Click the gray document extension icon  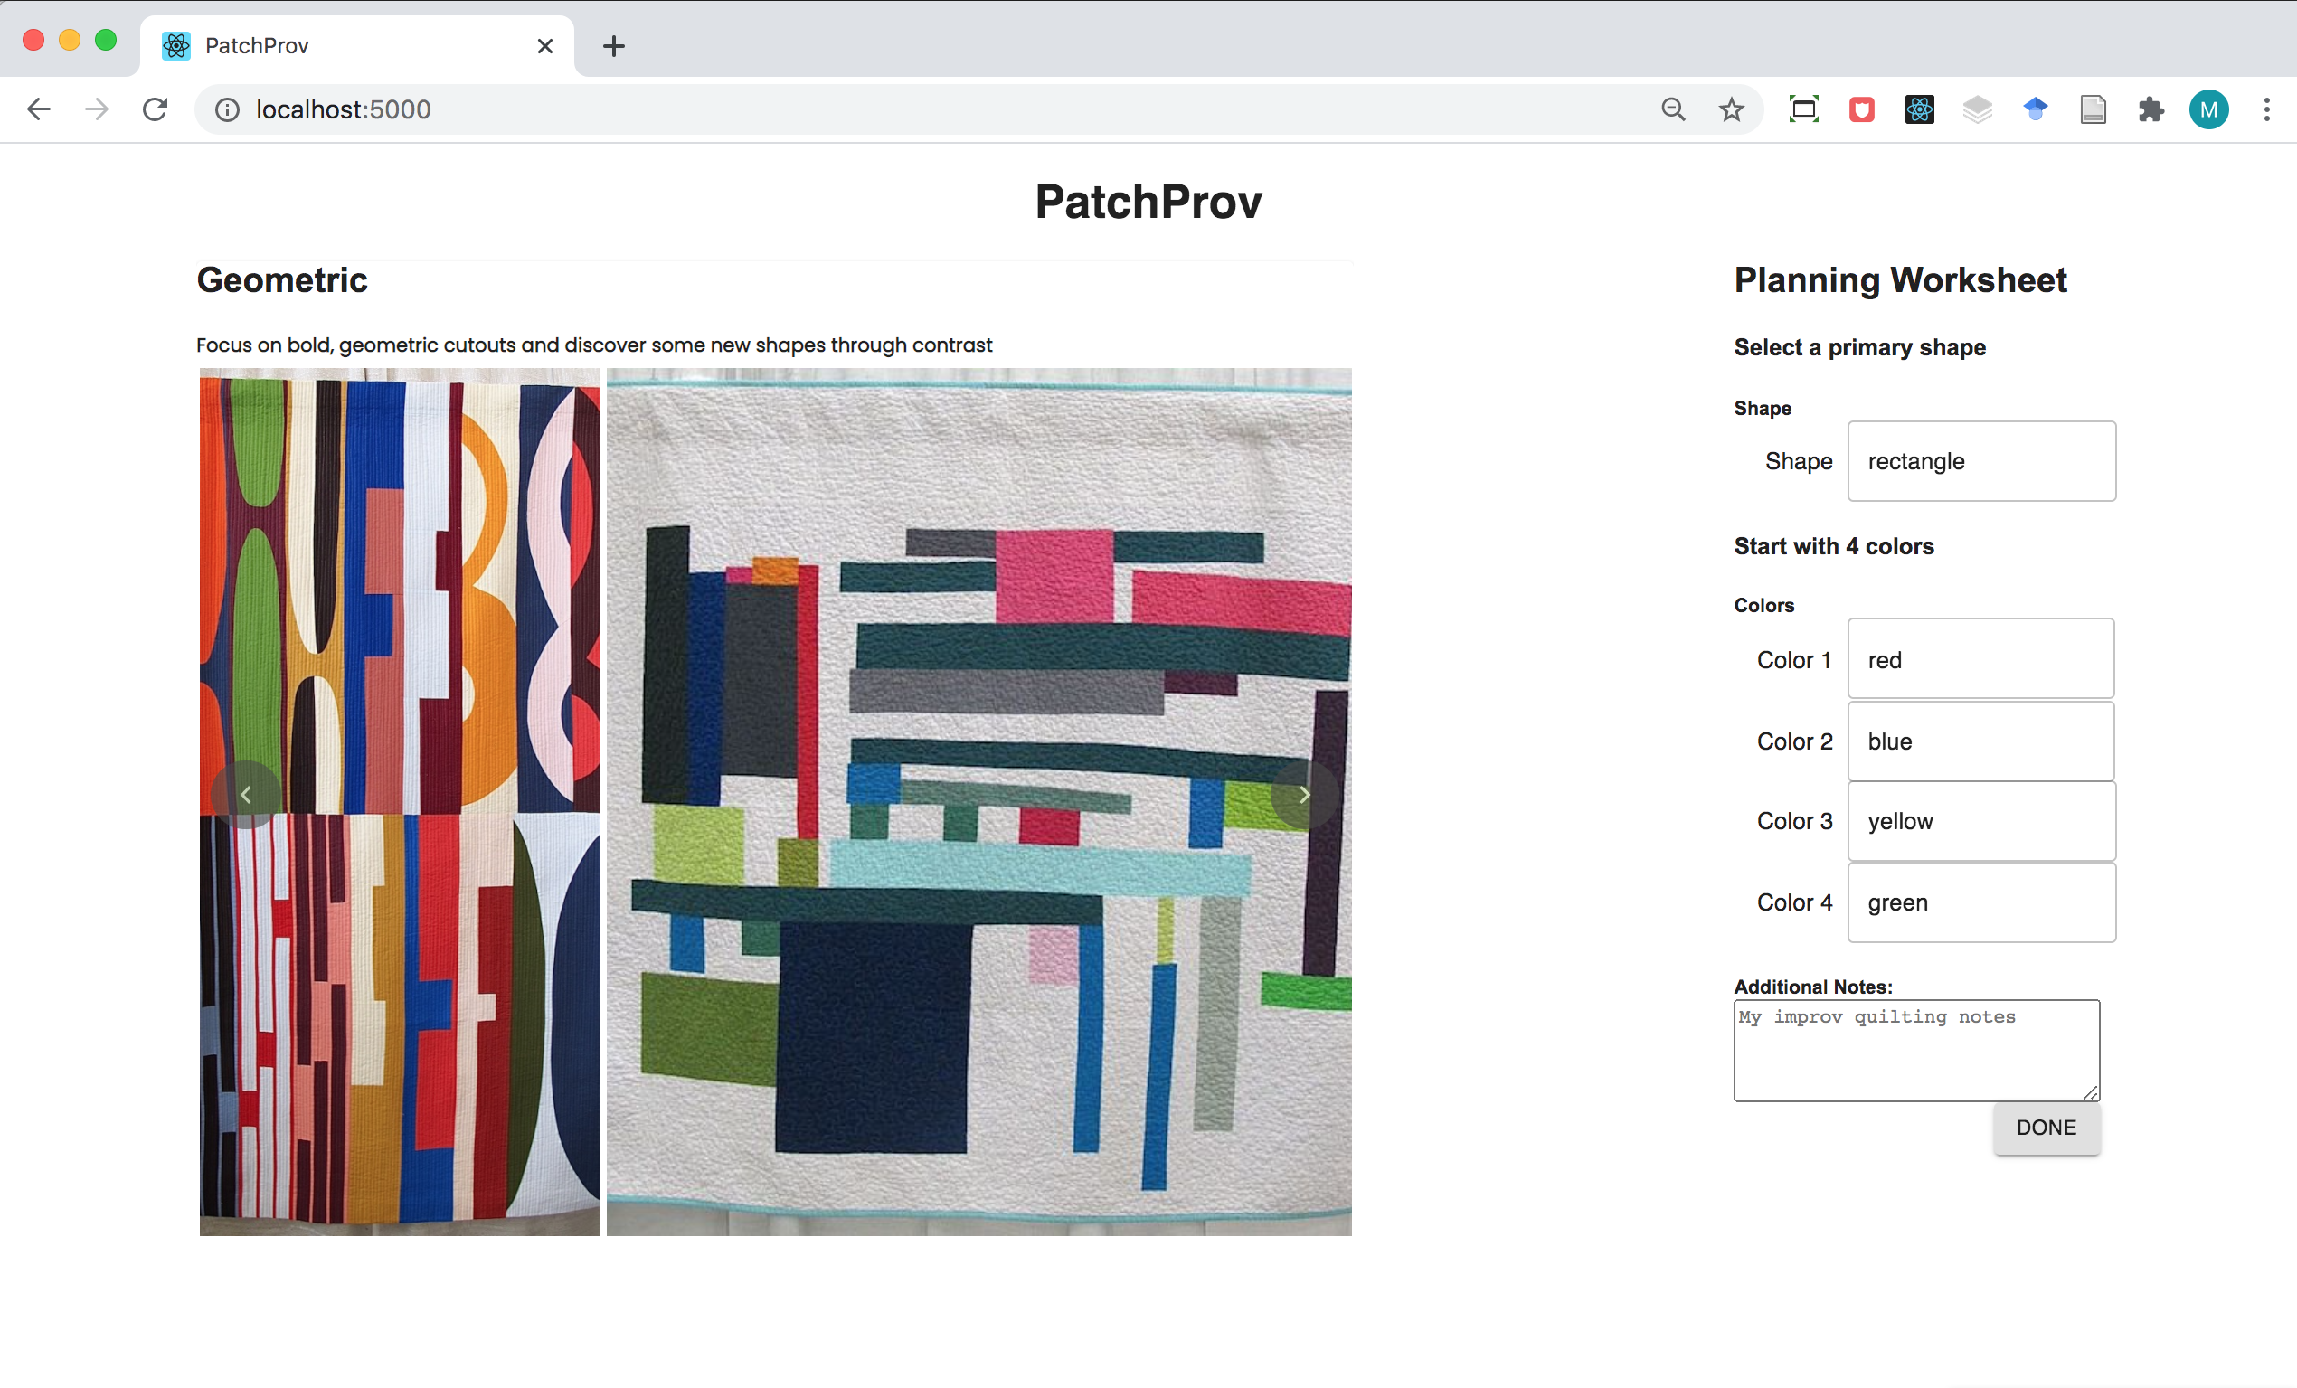[2093, 110]
